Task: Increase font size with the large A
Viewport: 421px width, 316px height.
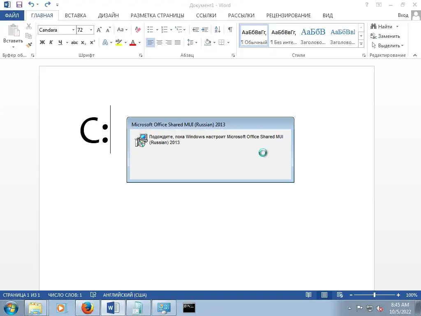Action: point(99,30)
